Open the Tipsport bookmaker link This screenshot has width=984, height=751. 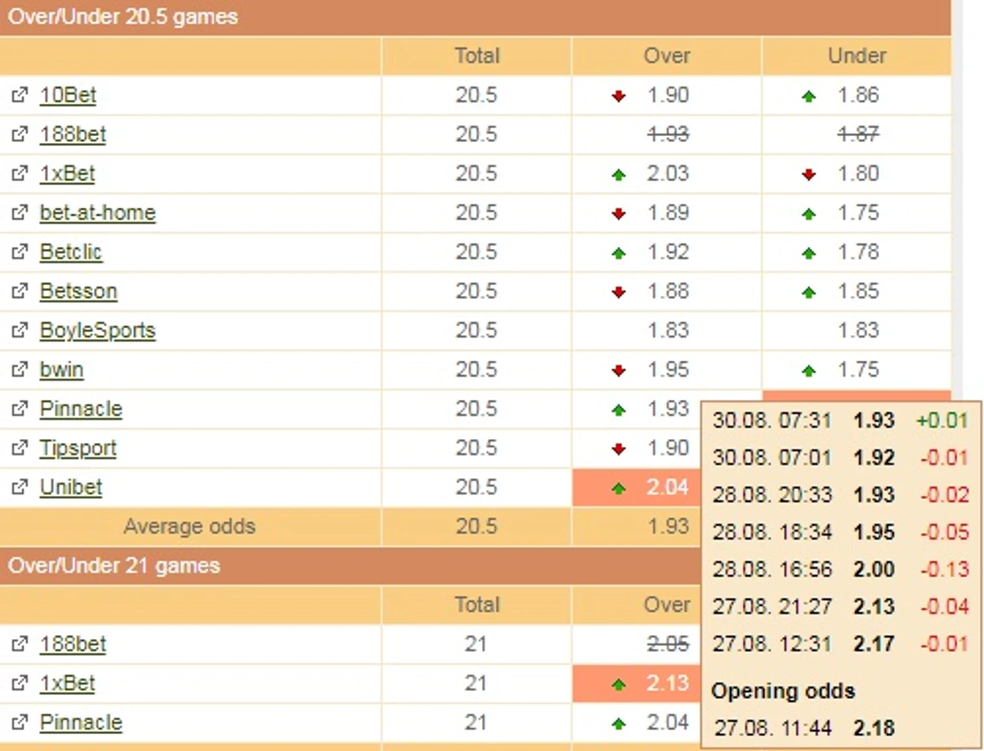tap(78, 448)
